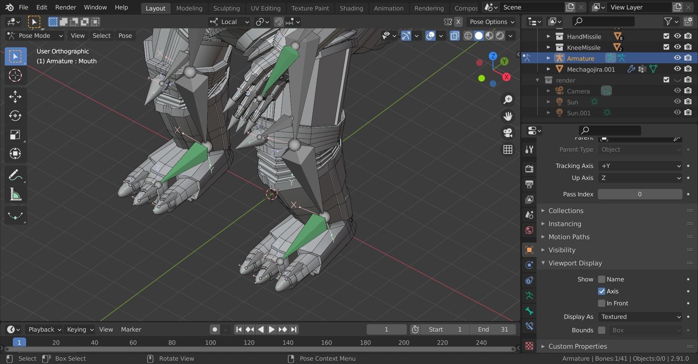
Task: Hide Armature with its eye icon
Action: [x=677, y=58]
